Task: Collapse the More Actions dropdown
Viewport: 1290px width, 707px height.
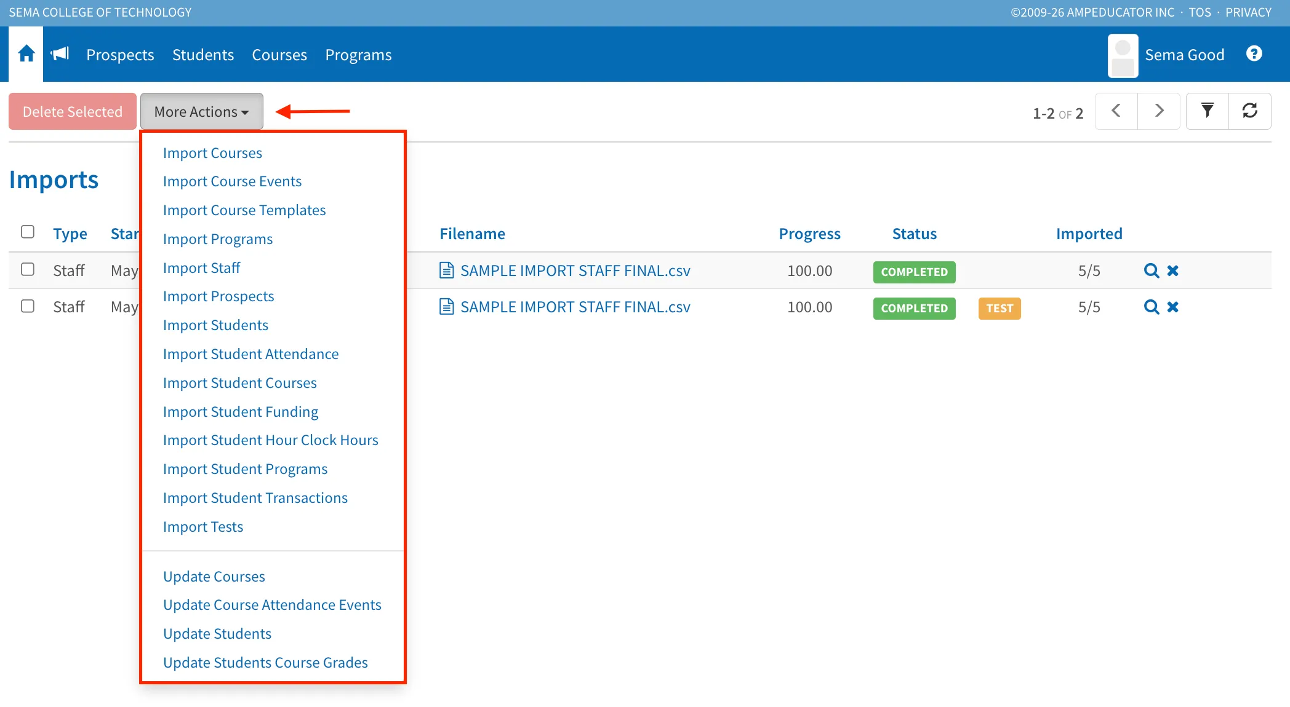Action: click(202, 111)
